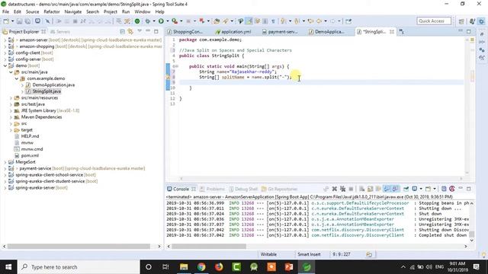Screen dimensions: 488x274
Task: Toggle Show Console on standard output change
Action: point(387,189)
